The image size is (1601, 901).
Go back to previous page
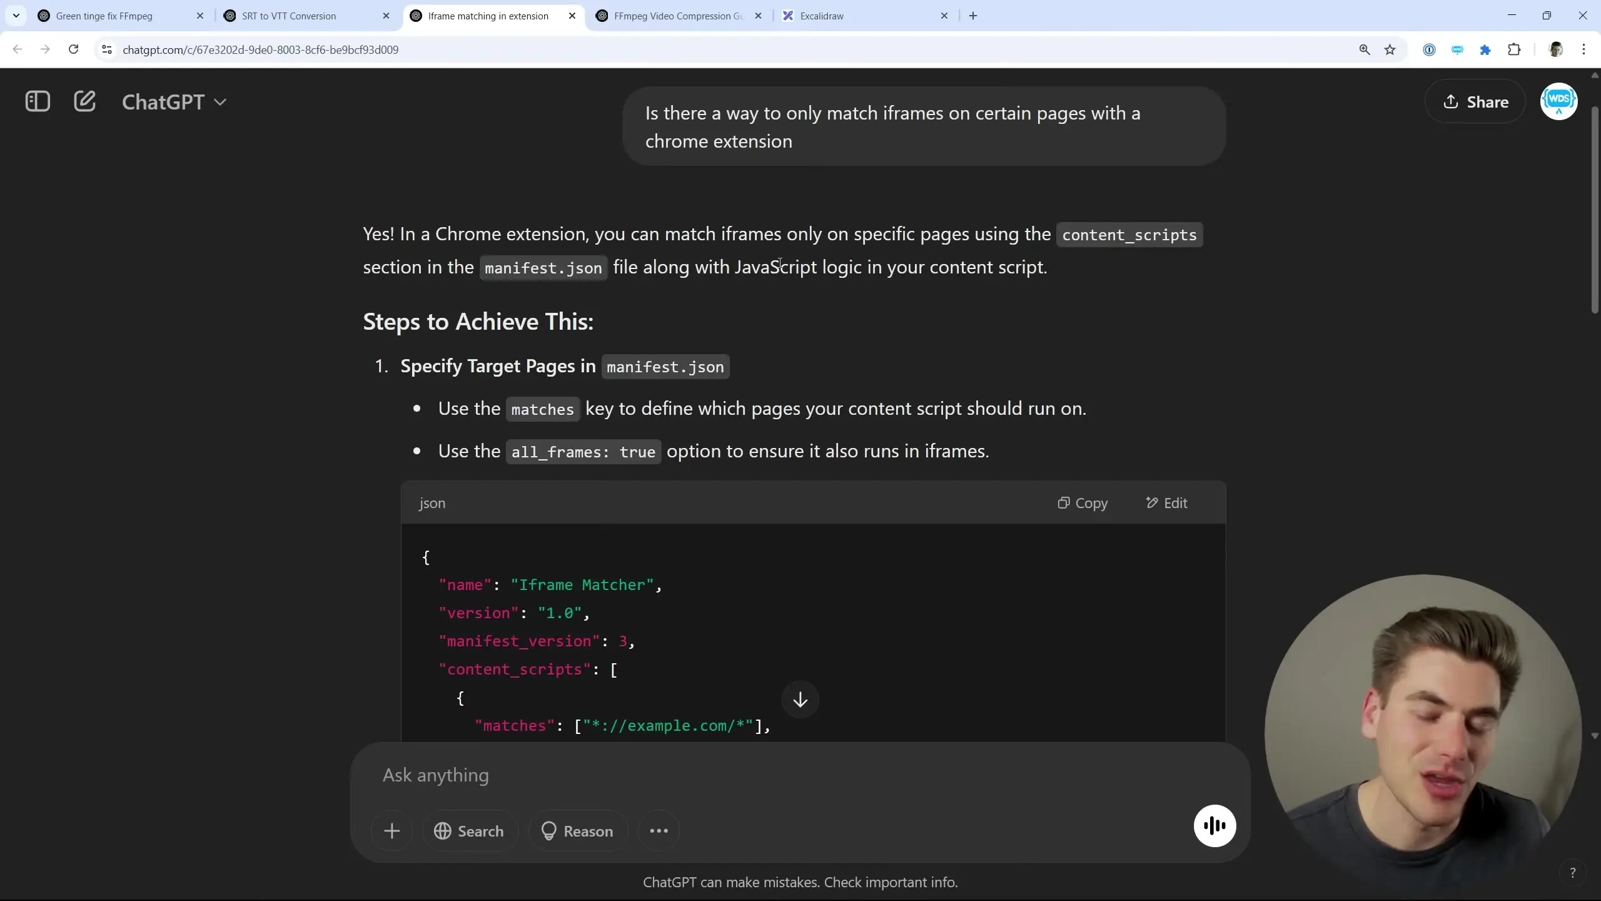click(x=18, y=49)
